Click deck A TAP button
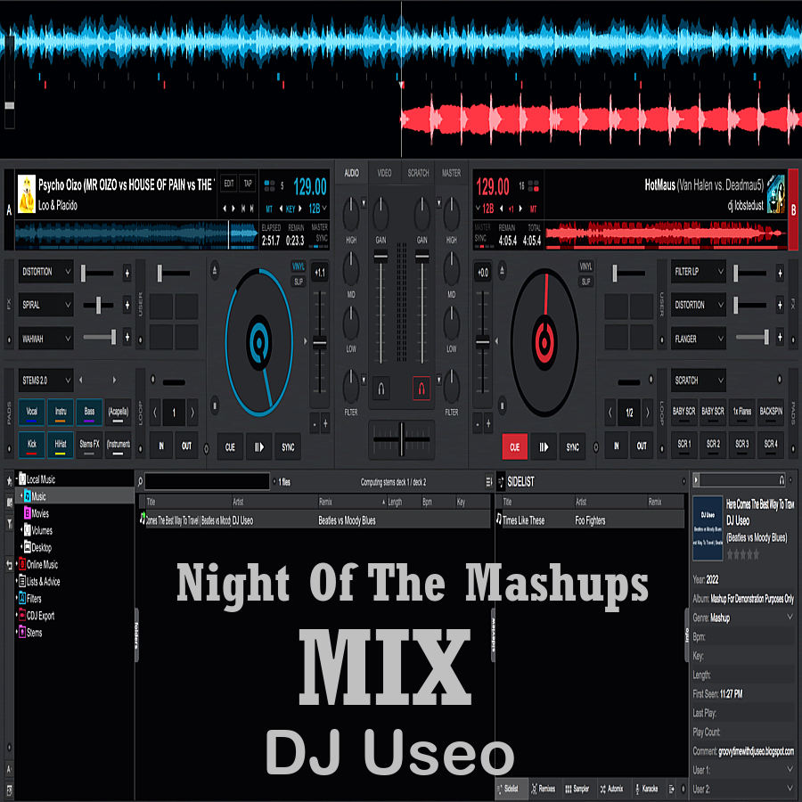Screen dimensions: 802x802 [248, 184]
